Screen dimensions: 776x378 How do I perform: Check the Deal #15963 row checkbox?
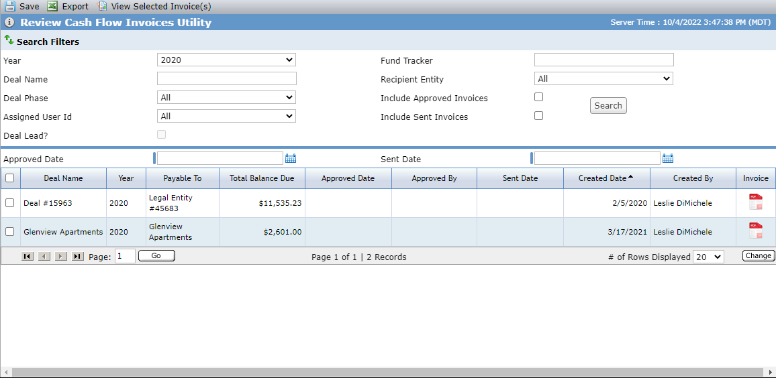(10, 202)
